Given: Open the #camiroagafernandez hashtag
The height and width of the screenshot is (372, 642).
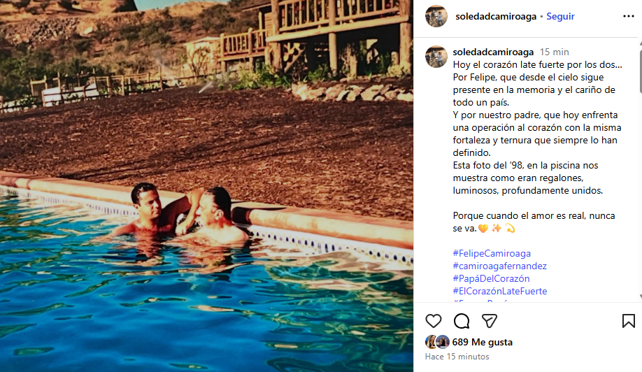Looking at the screenshot, I should (499, 266).
